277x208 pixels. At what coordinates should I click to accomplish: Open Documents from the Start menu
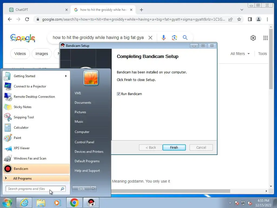point(83,103)
